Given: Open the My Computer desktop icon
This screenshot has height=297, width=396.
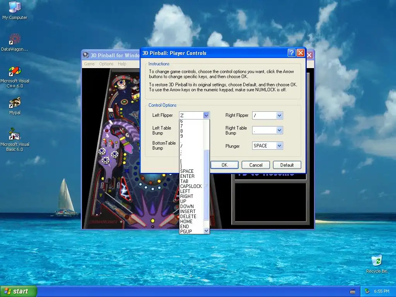Looking at the screenshot, I should pyautogui.click(x=15, y=10).
